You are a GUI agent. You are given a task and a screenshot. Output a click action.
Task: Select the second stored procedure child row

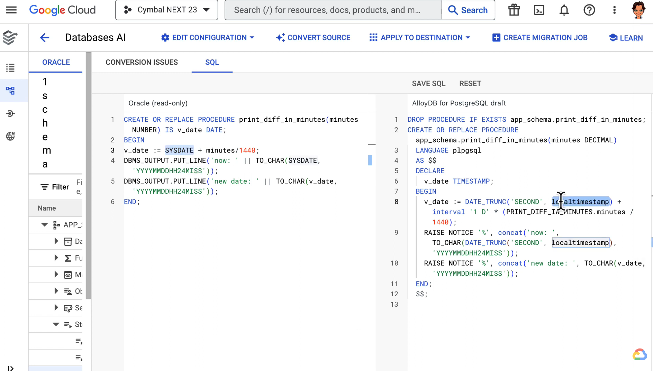(55, 358)
